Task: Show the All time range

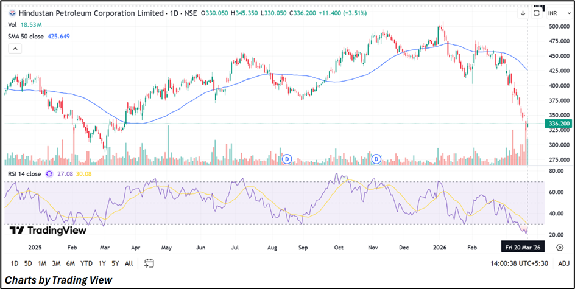Action: click(129, 263)
